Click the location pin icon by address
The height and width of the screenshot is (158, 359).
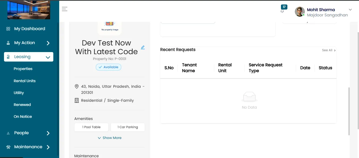(77, 86)
